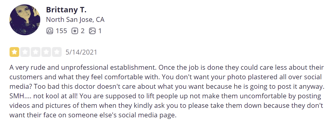Click the friends icon next to 155
The height and width of the screenshot is (123, 326).
[x=50, y=31]
